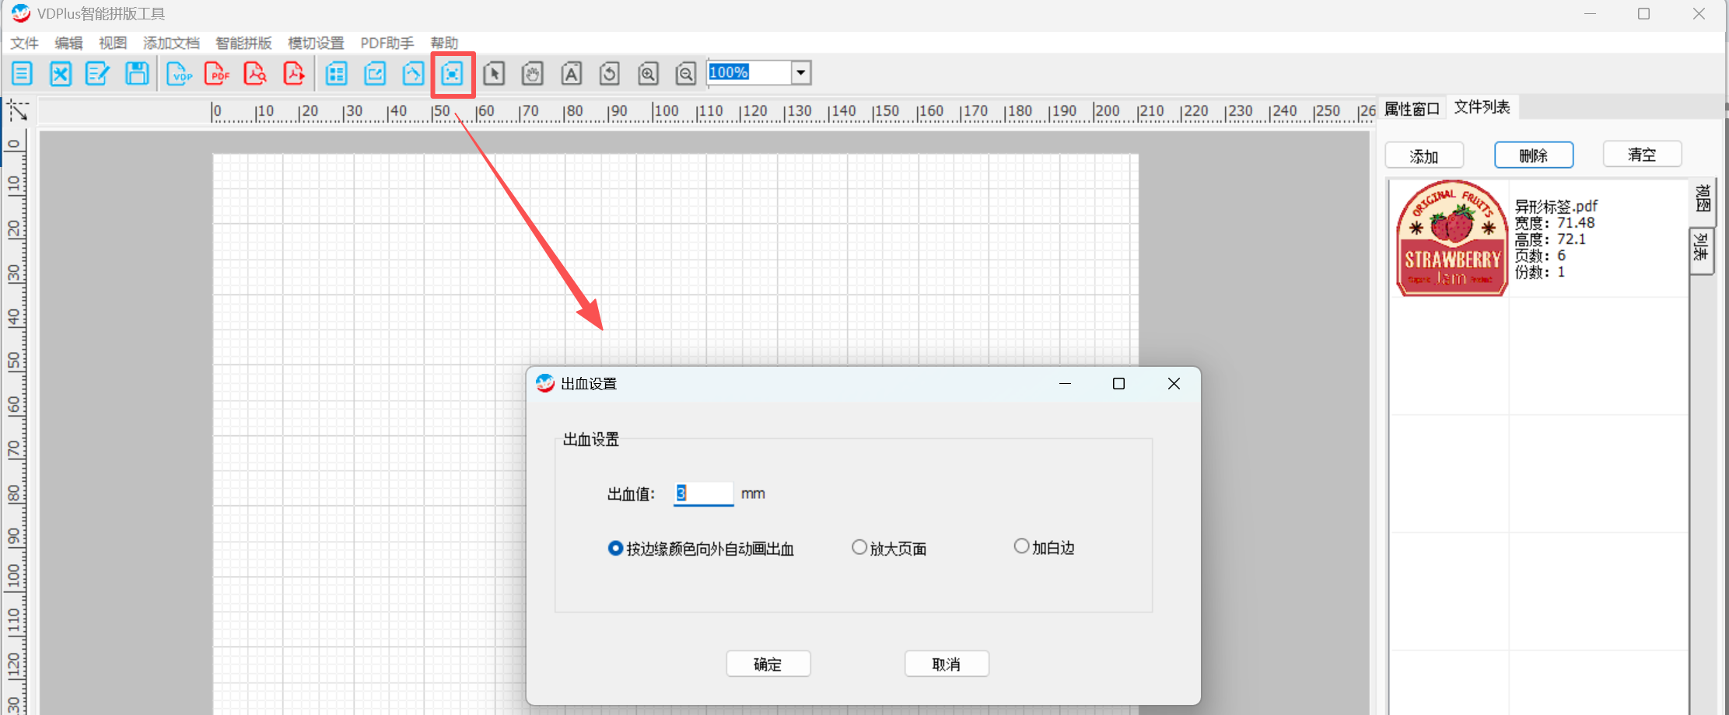Click the VDP document toolbar icon
The height and width of the screenshot is (715, 1729).
[179, 74]
